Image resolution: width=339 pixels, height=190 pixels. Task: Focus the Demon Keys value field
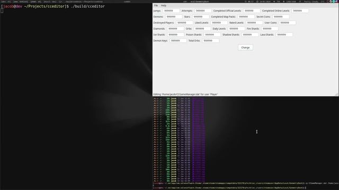coord(178,41)
